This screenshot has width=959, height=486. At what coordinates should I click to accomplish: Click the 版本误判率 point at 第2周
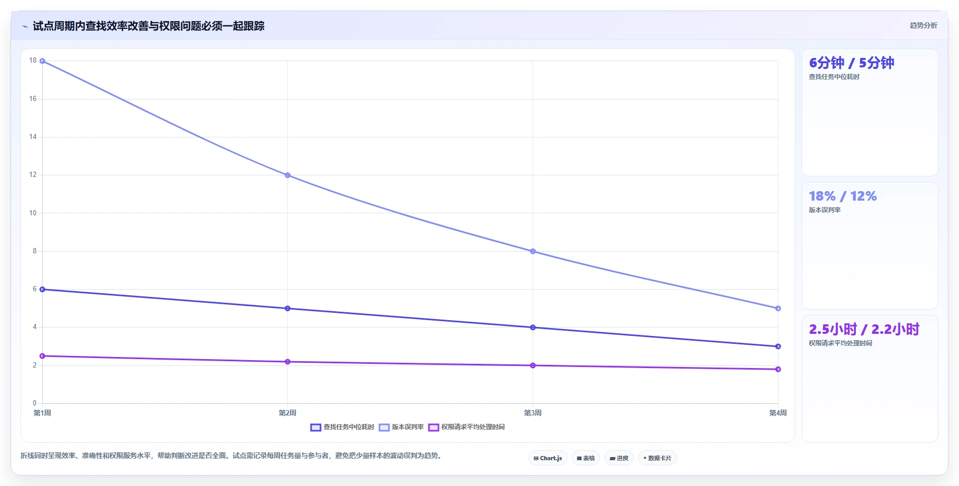click(287, 175)
